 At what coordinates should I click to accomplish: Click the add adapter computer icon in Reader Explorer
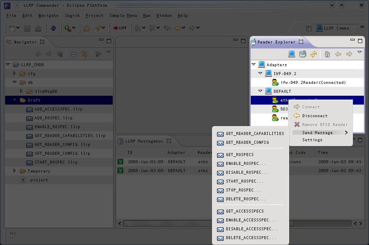[x=292, y=54]
